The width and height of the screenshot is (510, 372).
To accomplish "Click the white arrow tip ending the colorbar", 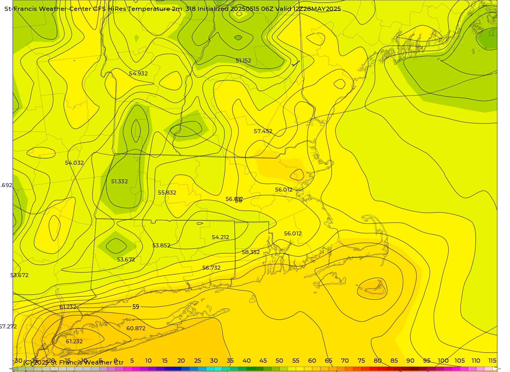I will (497, 369).
